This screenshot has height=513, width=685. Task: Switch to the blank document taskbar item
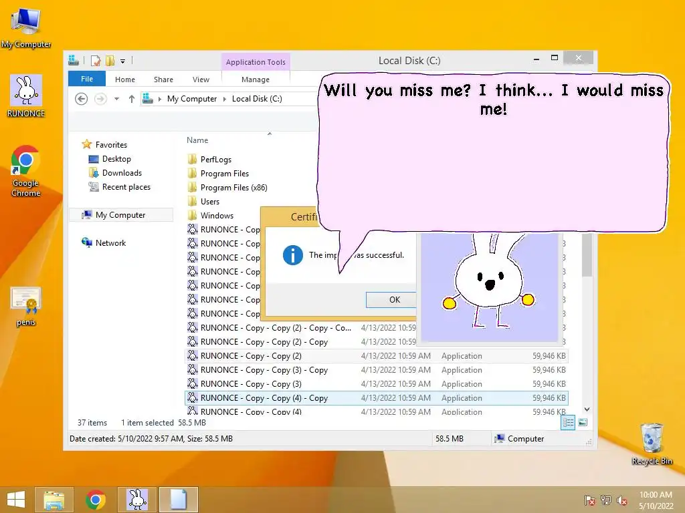[178, 500]
